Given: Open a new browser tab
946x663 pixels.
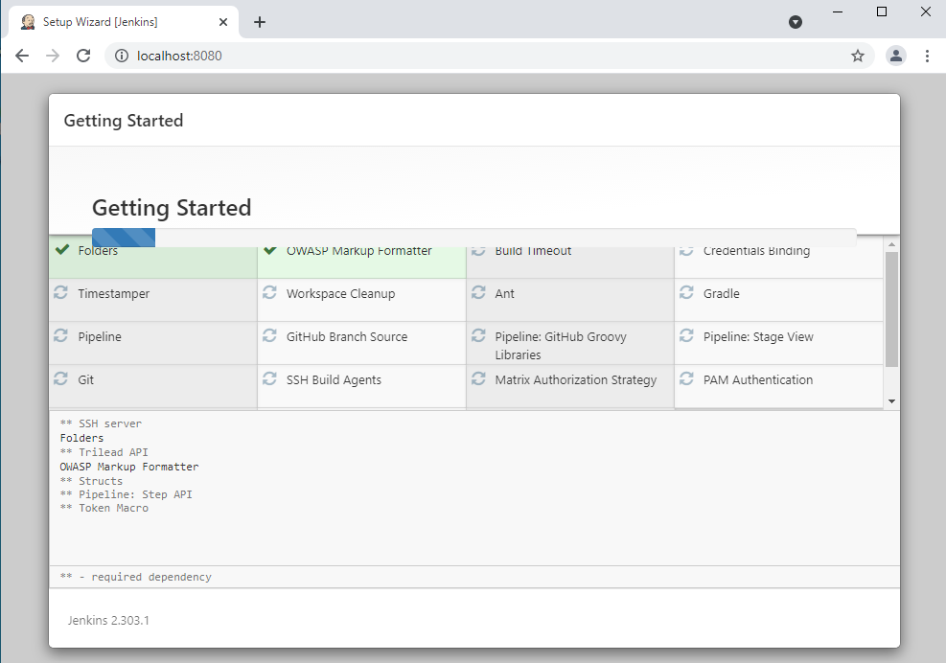Looking at the screenshot, I should [260, 22].
